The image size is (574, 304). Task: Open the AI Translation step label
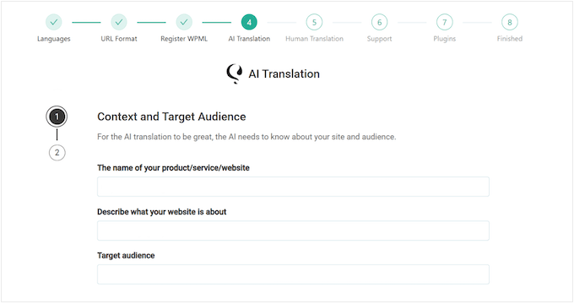pos(249,39)
